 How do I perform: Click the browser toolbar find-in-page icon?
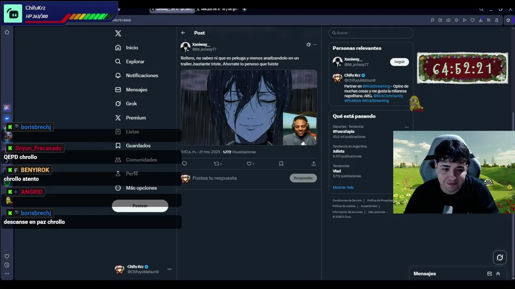pos(433,20)
